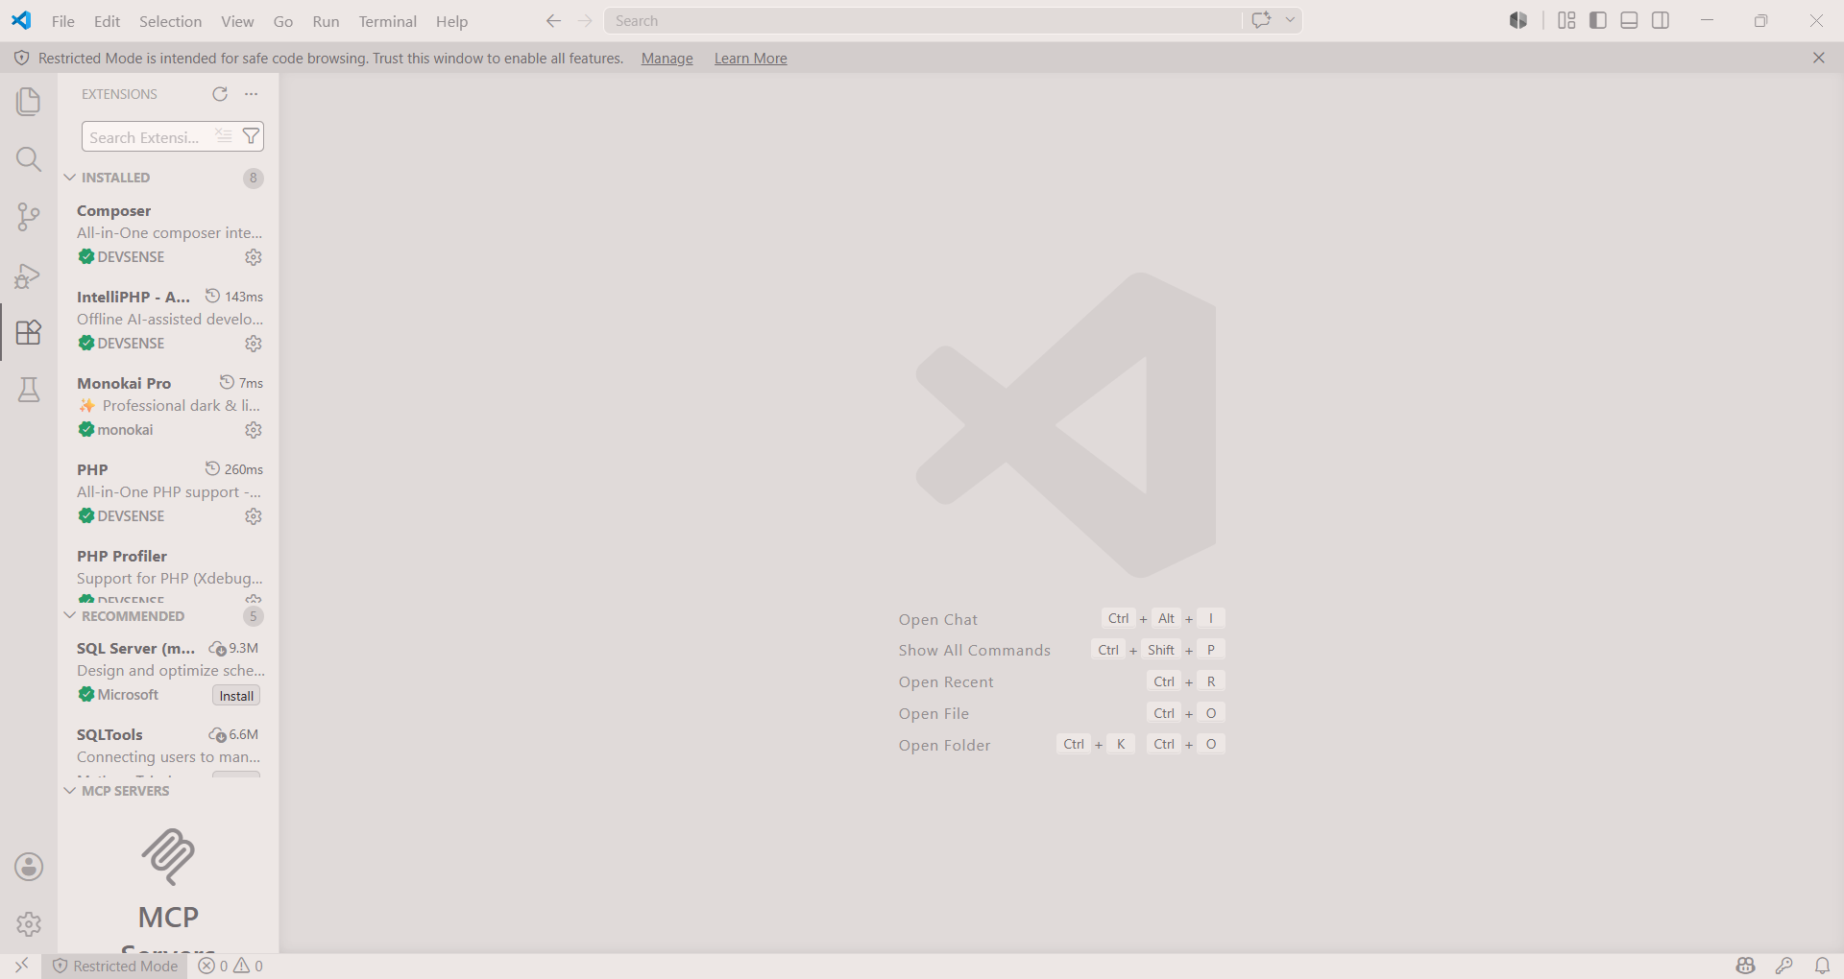The width and height of the screenshot is (1844, 979).
Task: Open the Learn More link
Action: click(751, 59)
